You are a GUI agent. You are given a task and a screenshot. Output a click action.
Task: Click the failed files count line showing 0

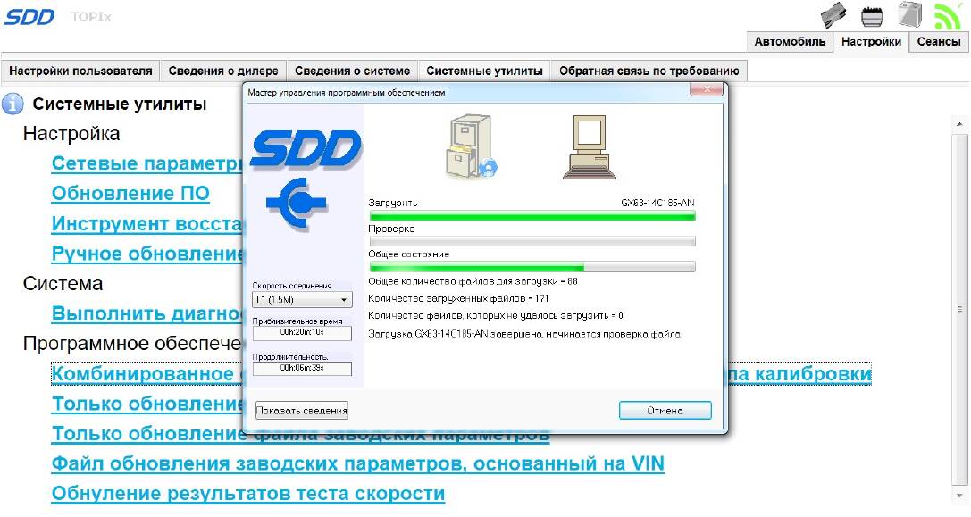tap(496, 316)
